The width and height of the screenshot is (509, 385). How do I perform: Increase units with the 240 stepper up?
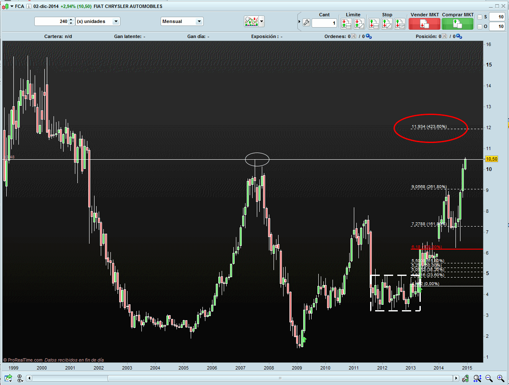(x=71, y=19)
